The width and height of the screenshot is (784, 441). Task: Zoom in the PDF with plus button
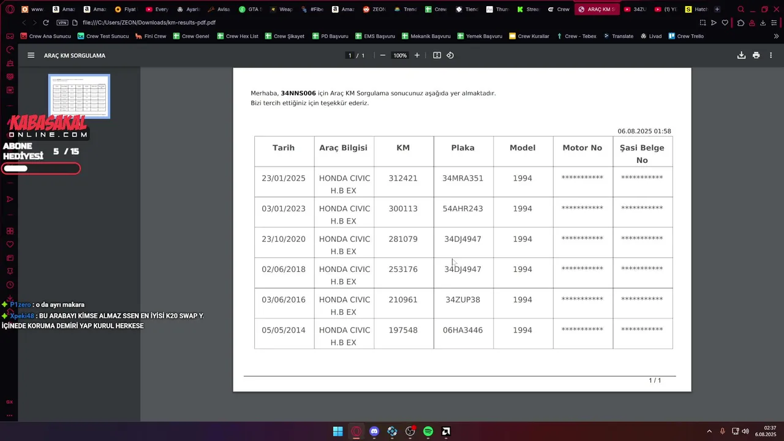tap(417, 55)
